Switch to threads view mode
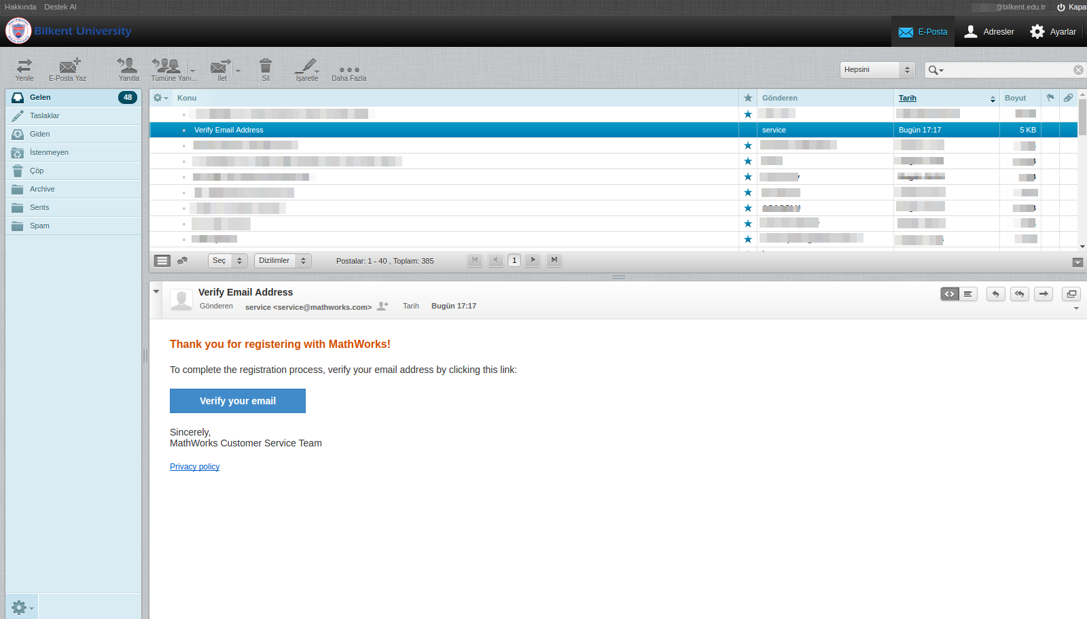Viewport: 1087px width, 619px height. (182, 261)
